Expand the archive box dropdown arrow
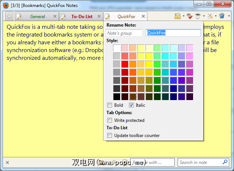Screen dimensions: 234x171 (x=183, y=17)
